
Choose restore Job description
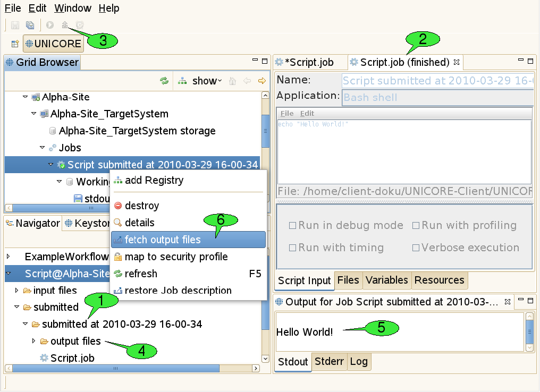click(x=188, y=291)
